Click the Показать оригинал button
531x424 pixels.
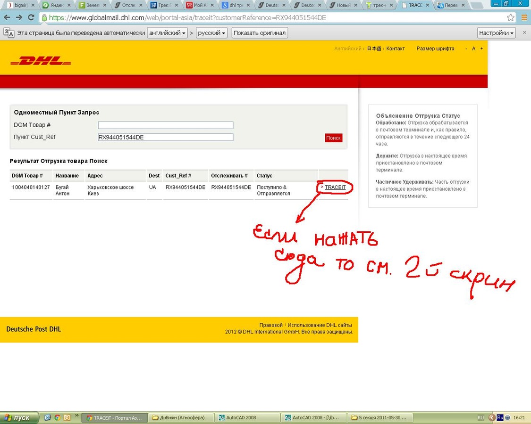point(260,33)
